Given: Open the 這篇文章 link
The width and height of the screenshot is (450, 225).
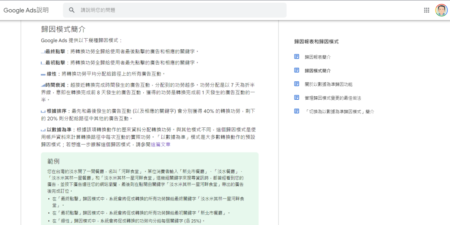Looking at the screenshot, I should click(x=160, y=145).
